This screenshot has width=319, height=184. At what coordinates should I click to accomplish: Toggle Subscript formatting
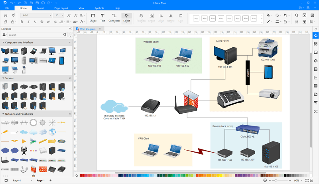(x=55, y=22)
